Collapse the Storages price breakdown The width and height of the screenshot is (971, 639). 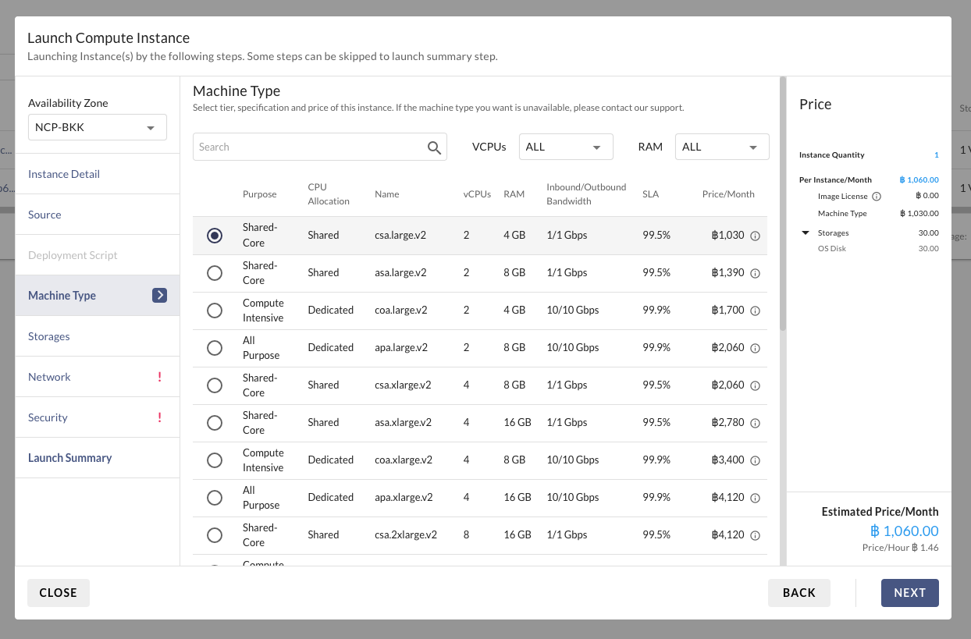click(x=805, y=233)
